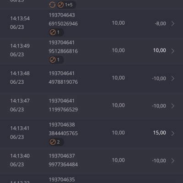The image size is (183, 183).
Task: Select bet ID 1199766529
Action: click(63, 109)
